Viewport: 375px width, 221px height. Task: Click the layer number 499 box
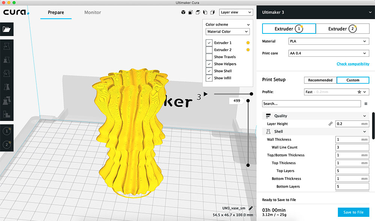coord(237,101)
